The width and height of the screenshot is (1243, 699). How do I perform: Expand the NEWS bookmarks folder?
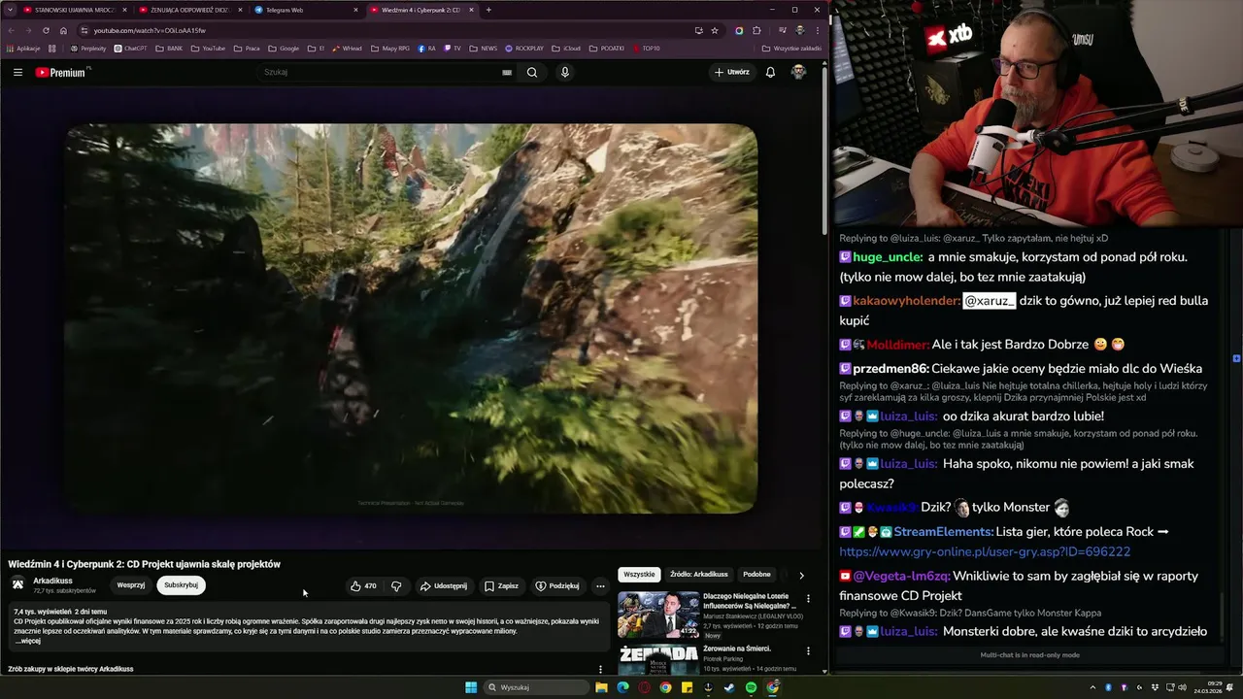point(483,48)
